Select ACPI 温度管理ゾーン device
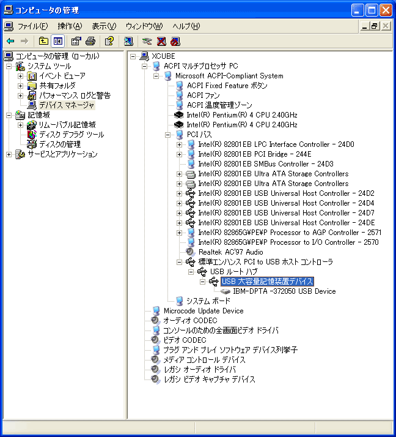Viewport: 396px width, 437px height. pyautogui.click(x=219, y=105)
